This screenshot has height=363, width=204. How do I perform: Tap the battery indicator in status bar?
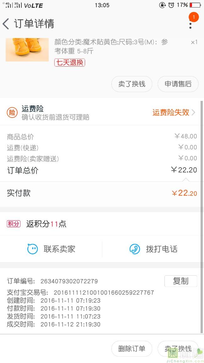[x=195, y=5]
